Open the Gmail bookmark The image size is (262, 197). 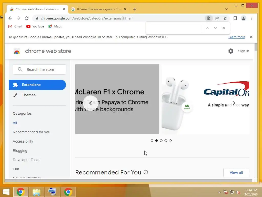click(x=15, y=26)
